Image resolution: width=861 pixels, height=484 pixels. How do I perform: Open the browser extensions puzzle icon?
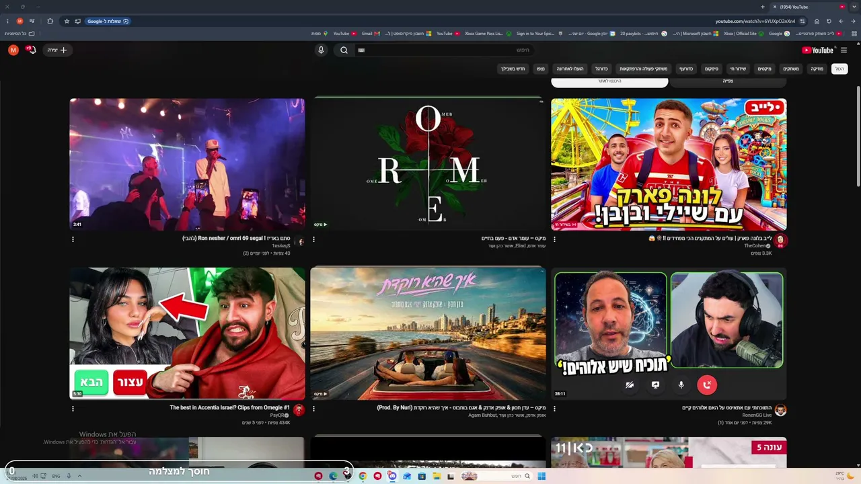(x=50, y=21)
